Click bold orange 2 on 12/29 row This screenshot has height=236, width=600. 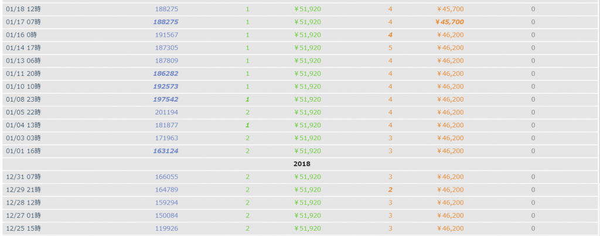(390, 190)
